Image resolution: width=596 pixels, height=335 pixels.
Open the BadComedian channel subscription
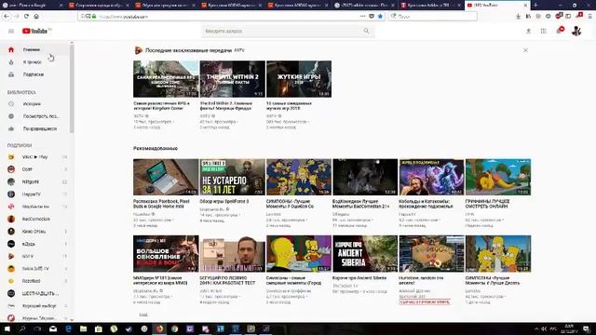click(36, 220)
